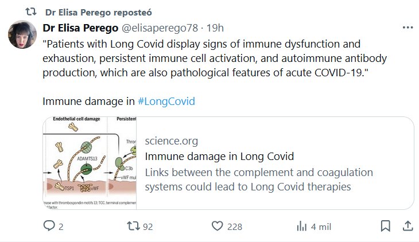
Task: Click the share upload icon
Action: [x=408, y=226]
